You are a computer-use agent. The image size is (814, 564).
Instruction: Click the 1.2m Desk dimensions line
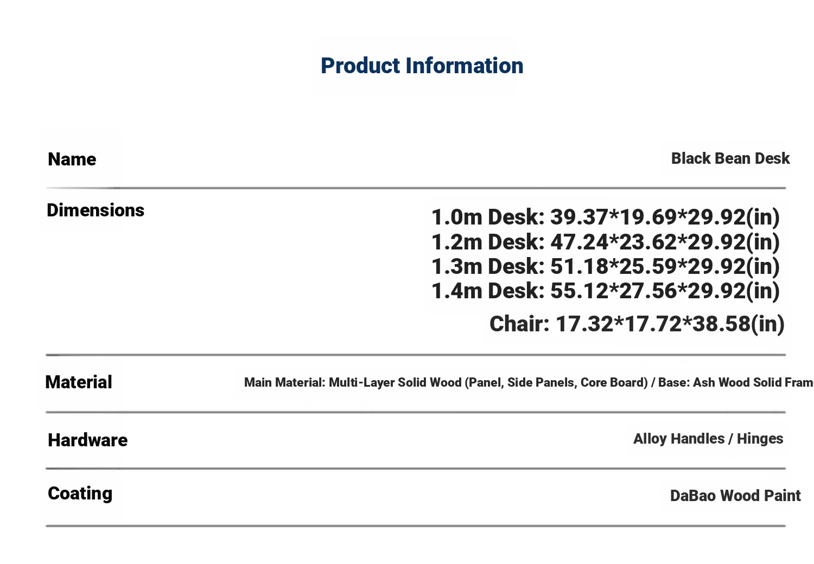click(606, 242)
